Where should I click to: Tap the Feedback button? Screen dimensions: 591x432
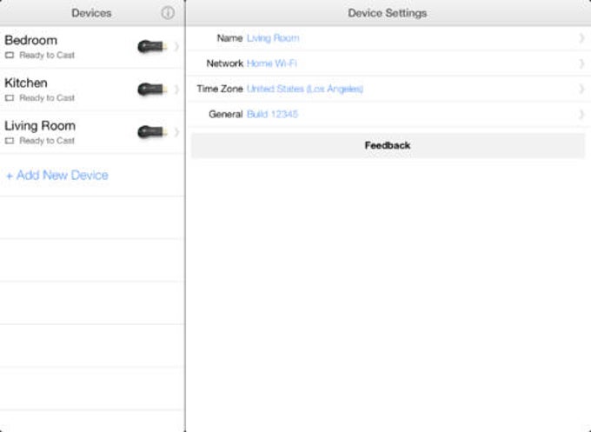(x=388, y=145)
